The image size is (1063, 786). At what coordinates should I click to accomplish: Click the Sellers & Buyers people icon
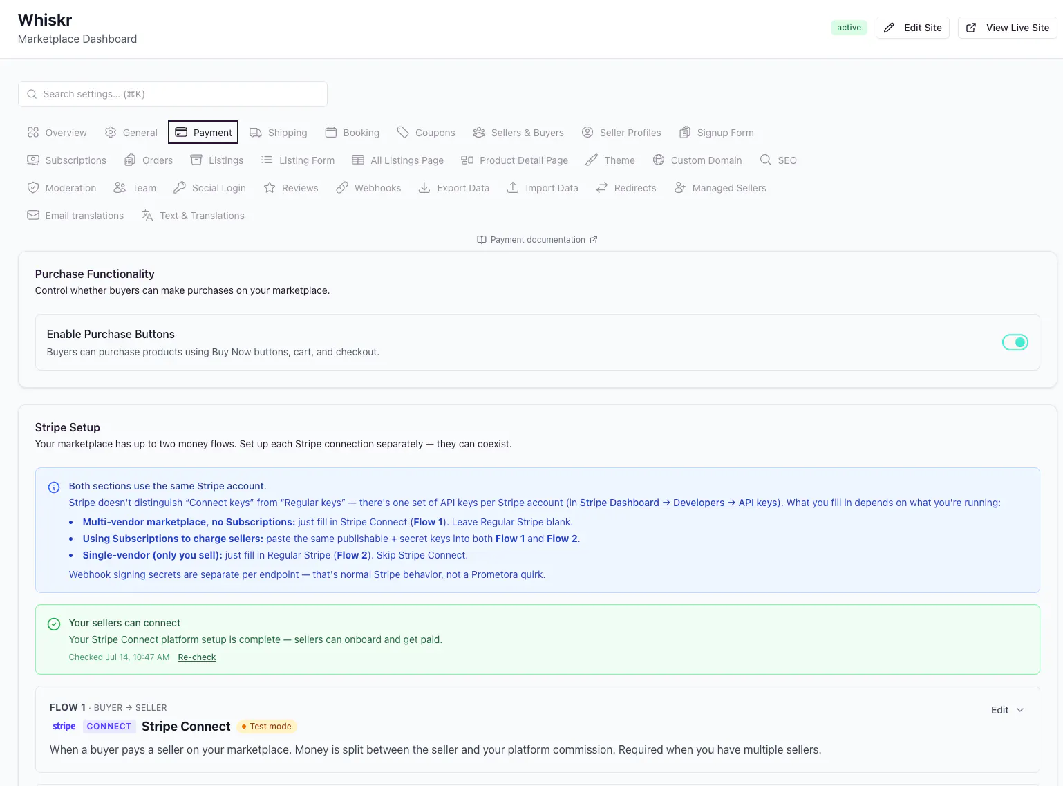tap(479, 132)
